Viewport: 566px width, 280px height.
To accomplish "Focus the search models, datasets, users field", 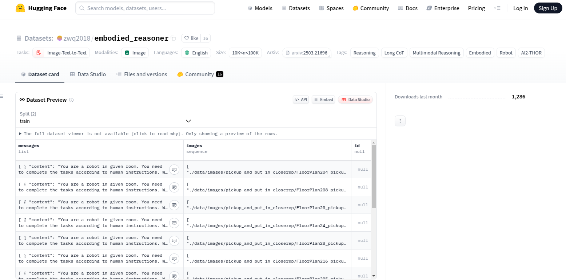I will pos(145,8).
